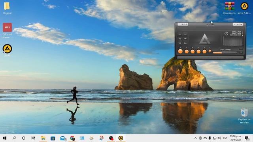Click the AIMP spectrum visualizer area
The height and width of the screenshot is (142, 253).
point(233,41)
